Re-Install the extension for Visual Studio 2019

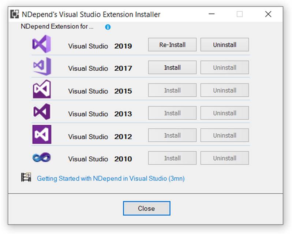[172, 45]
